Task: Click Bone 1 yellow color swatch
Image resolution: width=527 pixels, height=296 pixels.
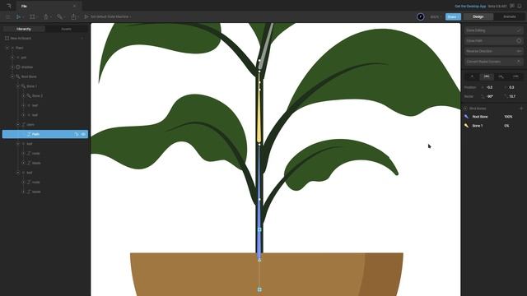Action: pos(467,126)
